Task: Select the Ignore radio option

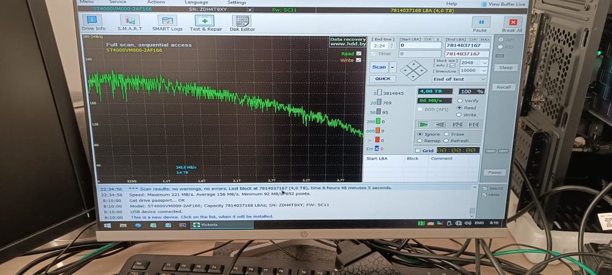Action: tap(420, 134)
